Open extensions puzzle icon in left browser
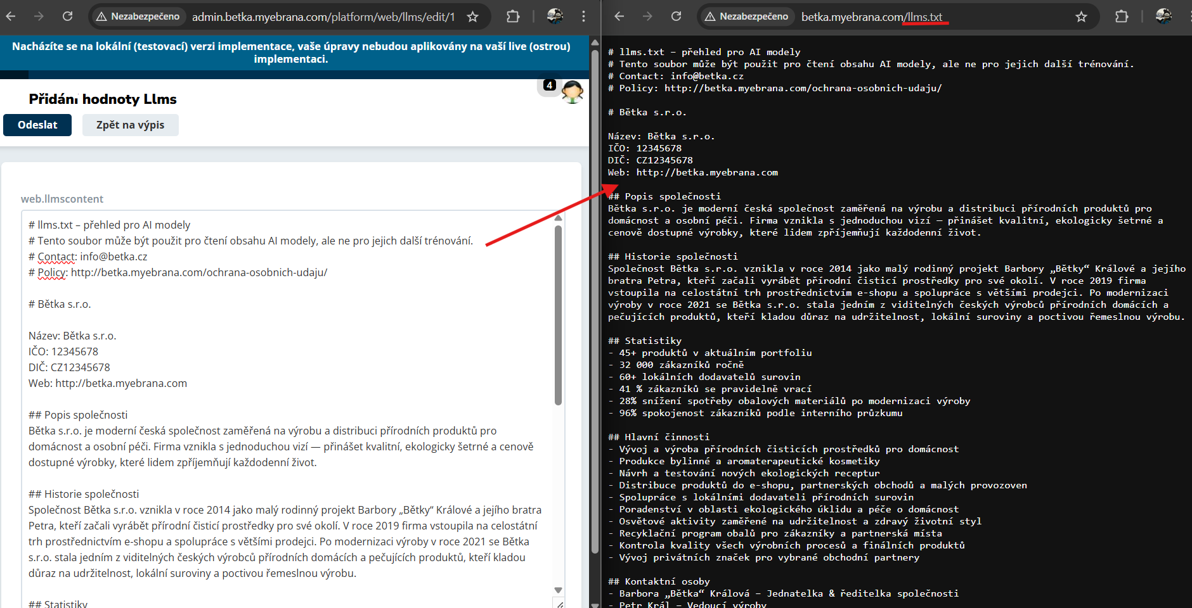Screen dimensions: 1192x608 pos(513,17)
